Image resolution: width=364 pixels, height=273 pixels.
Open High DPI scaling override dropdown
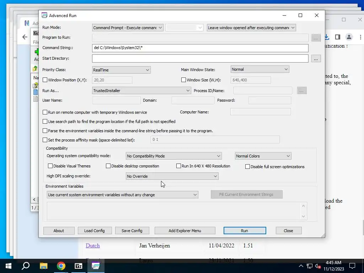(172, 176)
